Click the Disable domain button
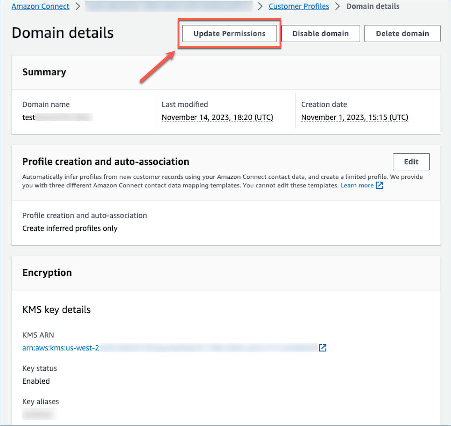The width and height of the screenshot is (451, 426). pyautogui.click(x=320, y=33)
